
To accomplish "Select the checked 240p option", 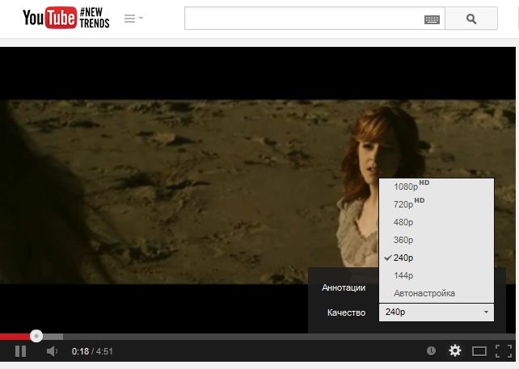I will pyautogui.click(x=403, y=258).
